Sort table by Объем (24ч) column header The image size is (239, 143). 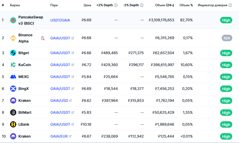click(164, 5)
